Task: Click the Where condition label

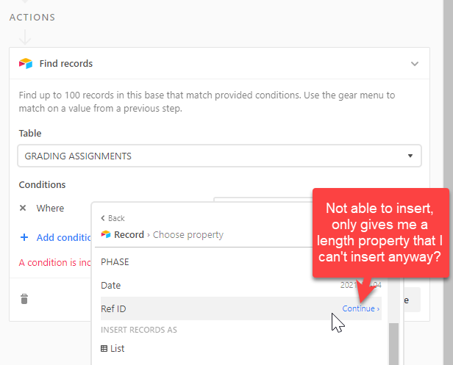Action: point(50,208)
